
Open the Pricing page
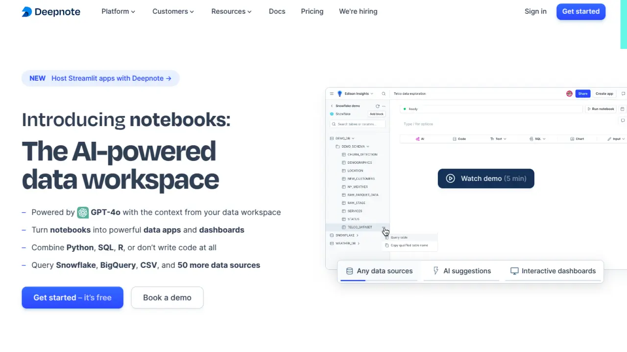(x=312, y=11)
